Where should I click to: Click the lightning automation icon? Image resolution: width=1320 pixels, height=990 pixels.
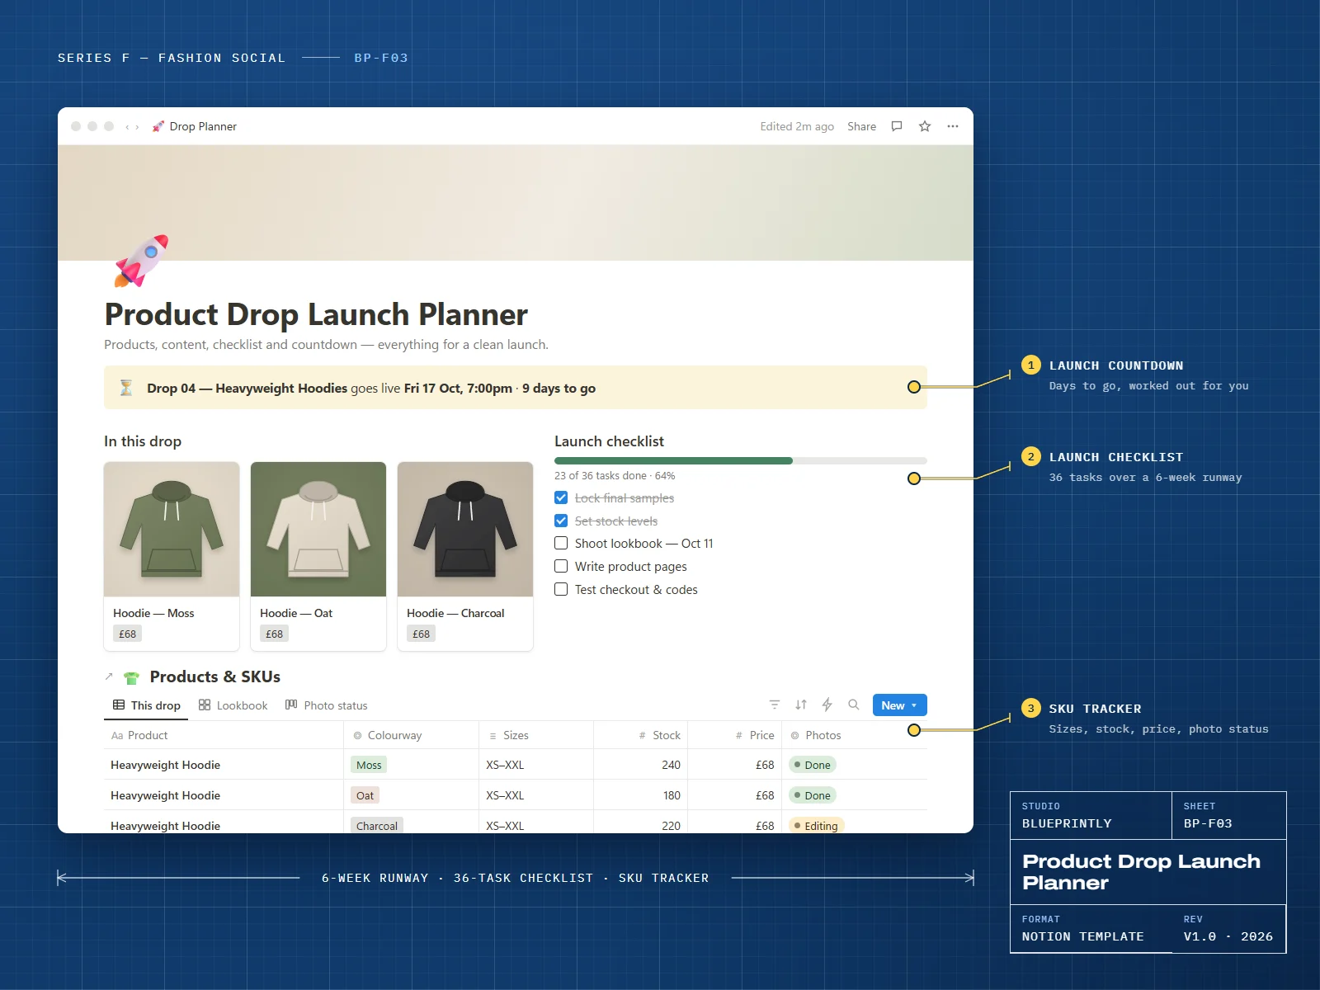pyautogui.click(x=827, y=705)
